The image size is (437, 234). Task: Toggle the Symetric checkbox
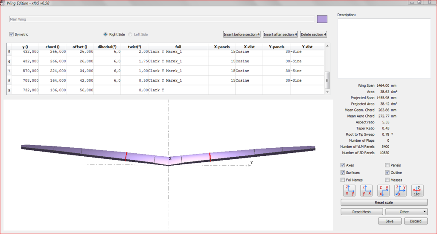12,35
